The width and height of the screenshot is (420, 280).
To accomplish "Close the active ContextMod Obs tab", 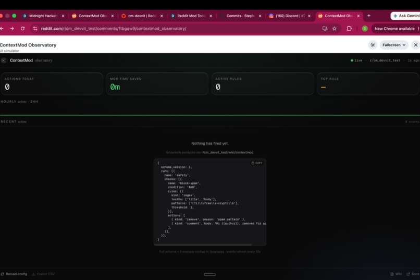I will (x=359, y=16).
